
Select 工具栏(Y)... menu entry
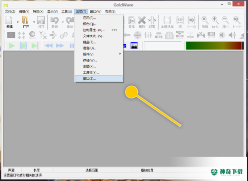[x=99, y=72]
